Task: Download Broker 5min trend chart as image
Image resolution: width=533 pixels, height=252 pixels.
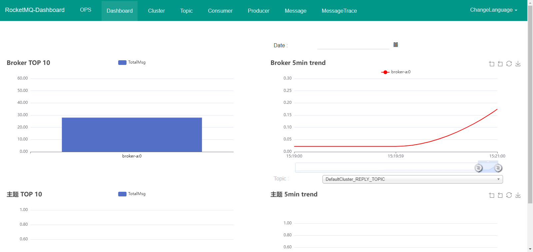Action: point(518,64)
